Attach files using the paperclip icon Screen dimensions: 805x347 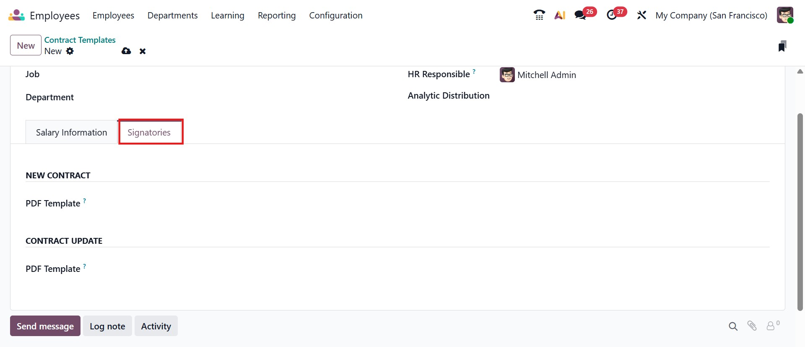pyautogui.click(x=752, y=326)
